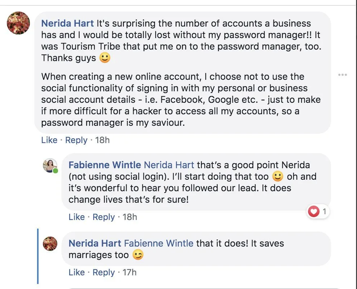The image size is (357, 289).
Task: Open Fabienne Wintle author name link
Action: click(104, 165)
